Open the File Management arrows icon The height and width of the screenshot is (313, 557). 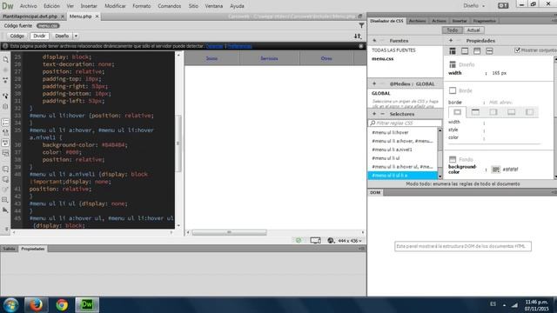click(358, 36)
